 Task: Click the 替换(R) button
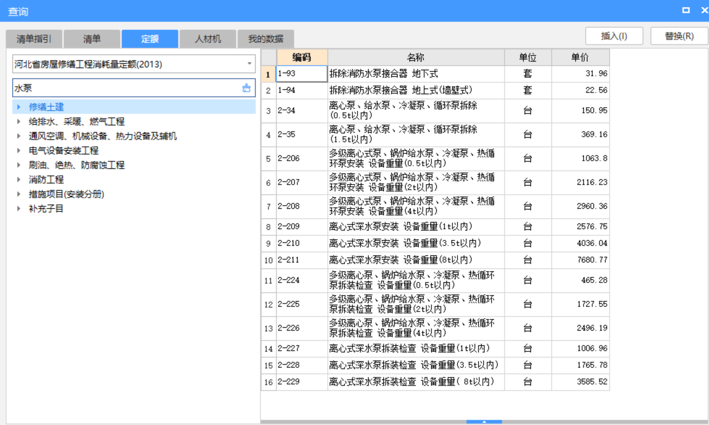679,36
